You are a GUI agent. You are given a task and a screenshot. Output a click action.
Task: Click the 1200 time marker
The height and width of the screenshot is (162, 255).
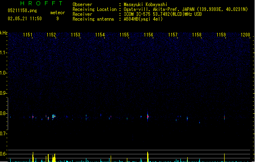(245, 35)
